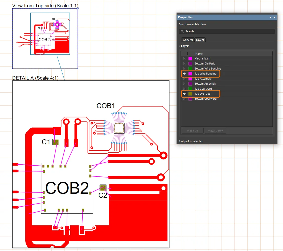Close the Properties panel
This screenshot has width=283, height=251.
(x=274, y=18)
